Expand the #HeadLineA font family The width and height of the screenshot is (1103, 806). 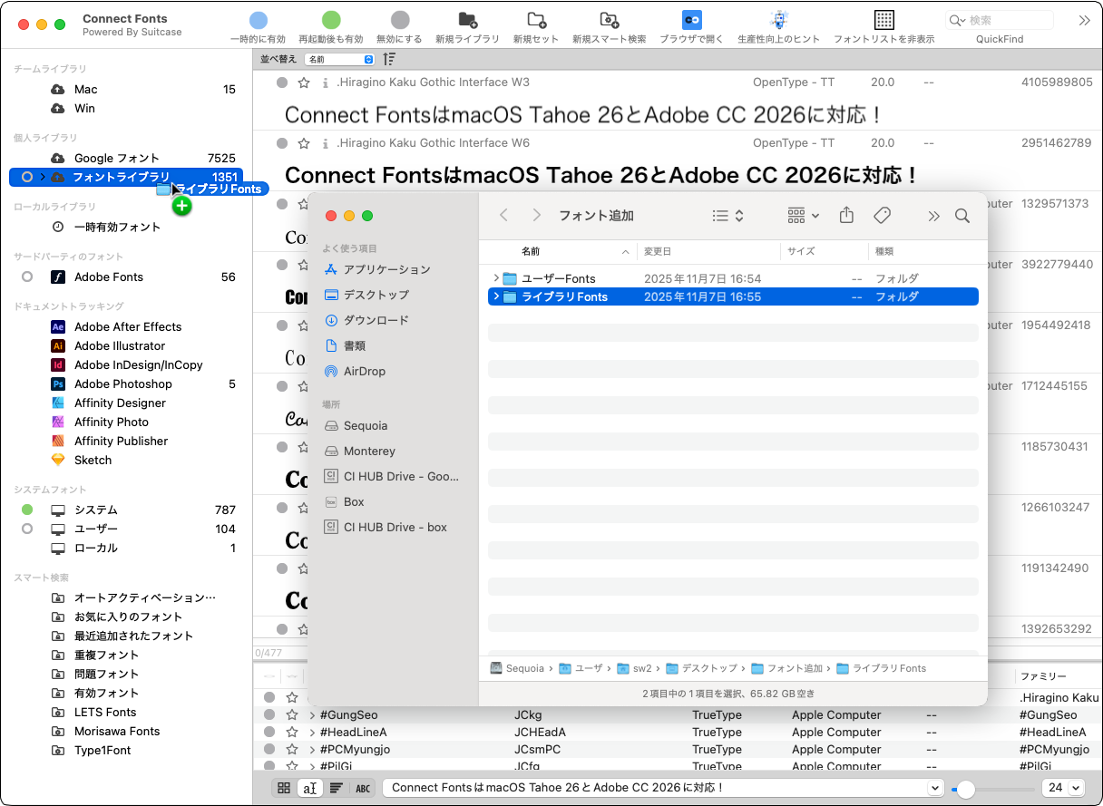pyautogui.click(x=312, y=733)
